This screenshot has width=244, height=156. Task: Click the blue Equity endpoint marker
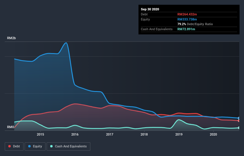239,118
